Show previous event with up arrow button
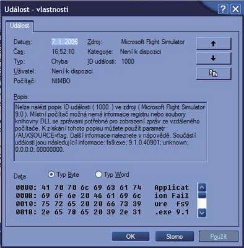244x248 pixels. click(214, 43)
